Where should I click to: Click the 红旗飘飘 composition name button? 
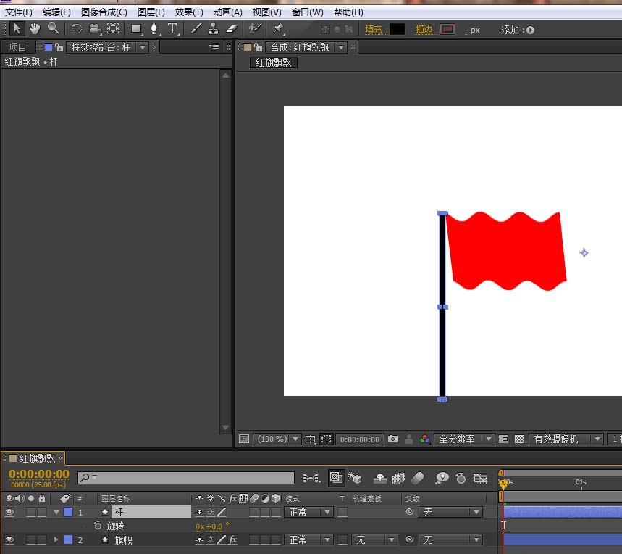(x=273, y=62)
